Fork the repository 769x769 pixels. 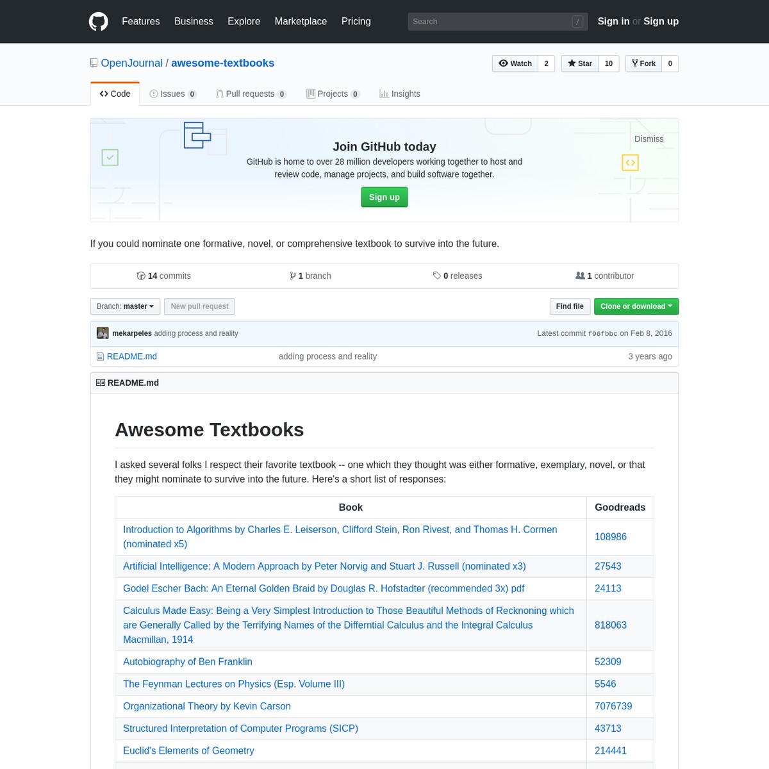coord(643,63)
